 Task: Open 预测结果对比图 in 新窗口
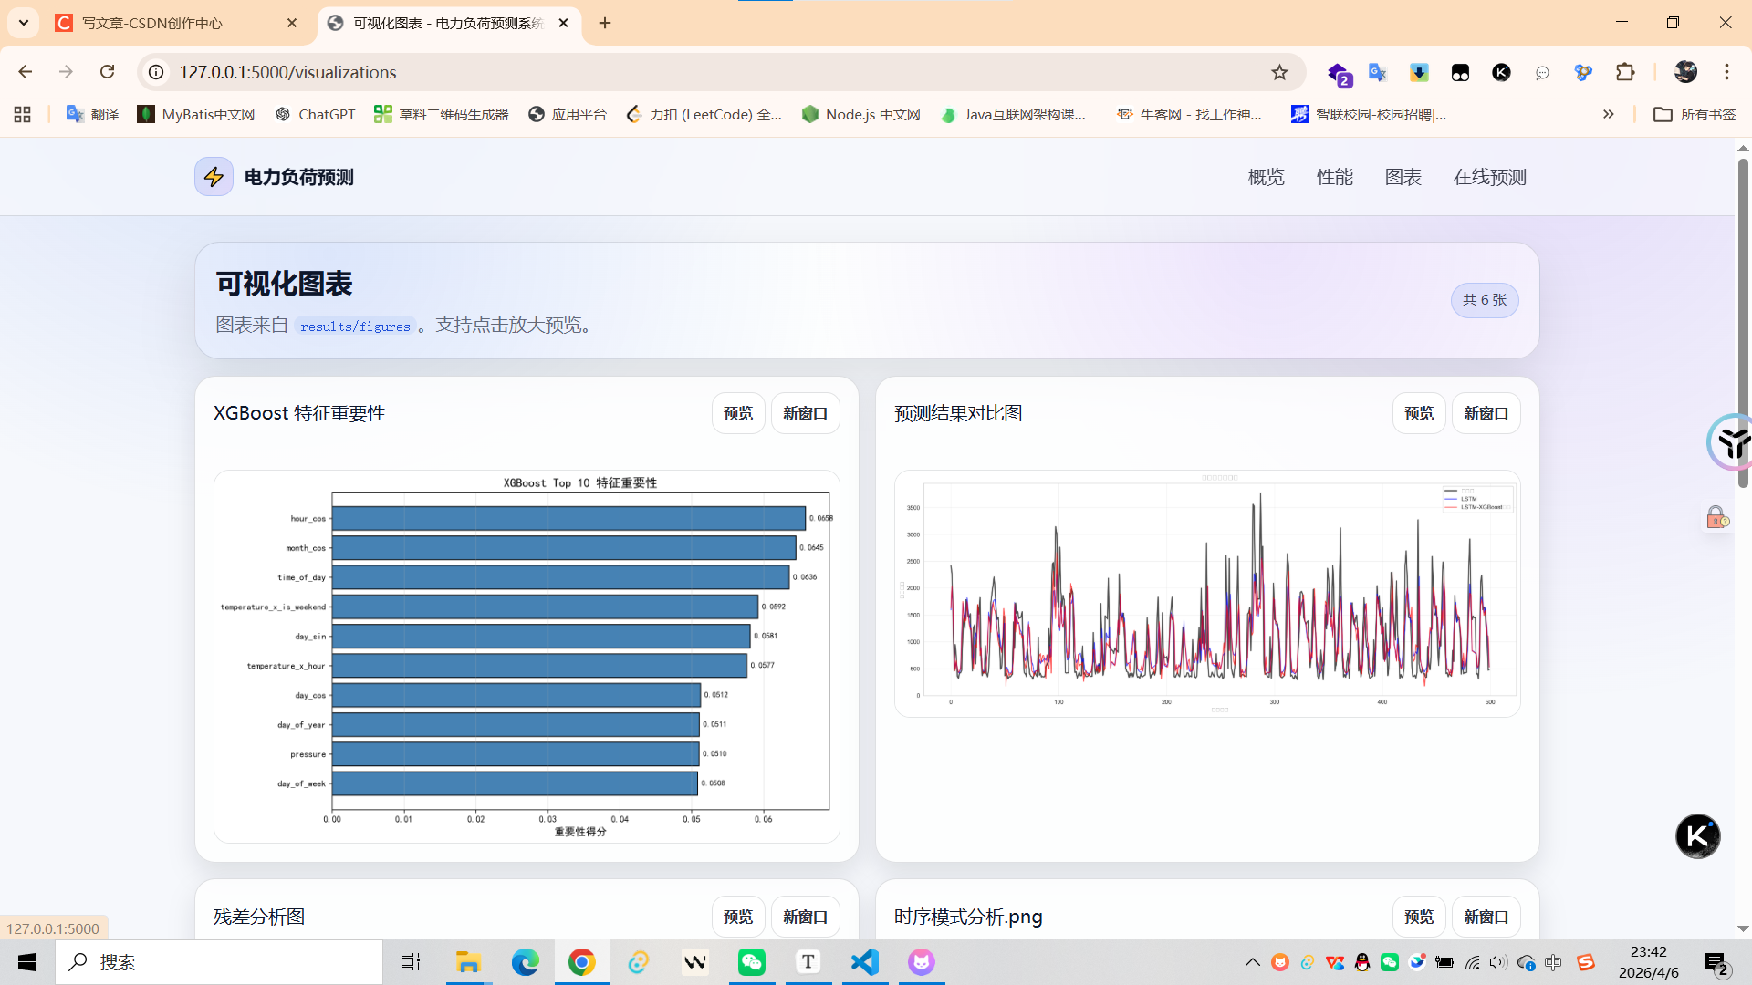tap(1486, 413)
